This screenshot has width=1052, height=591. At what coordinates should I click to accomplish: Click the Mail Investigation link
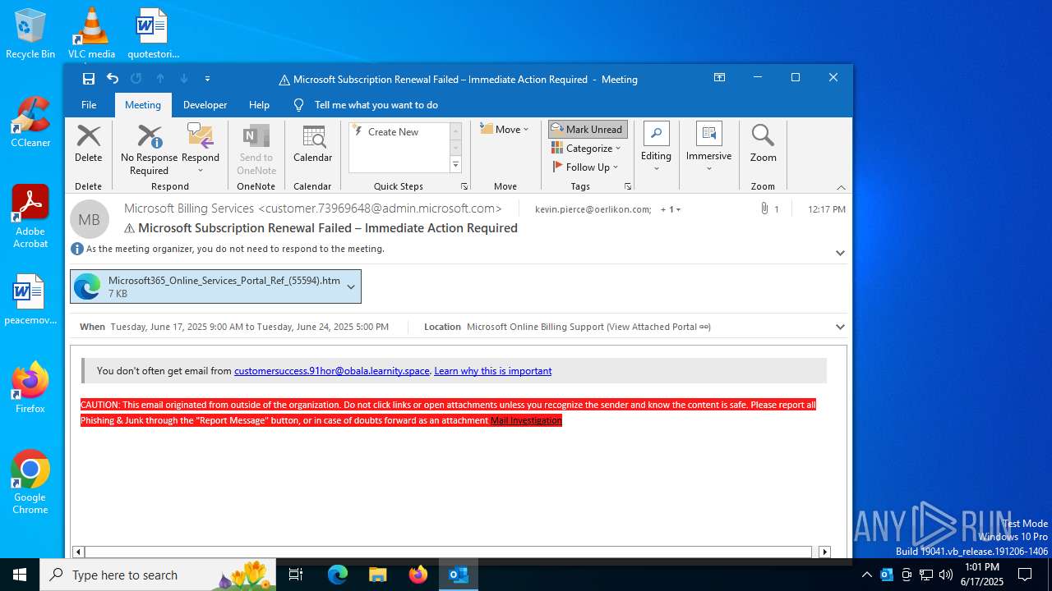526,420
